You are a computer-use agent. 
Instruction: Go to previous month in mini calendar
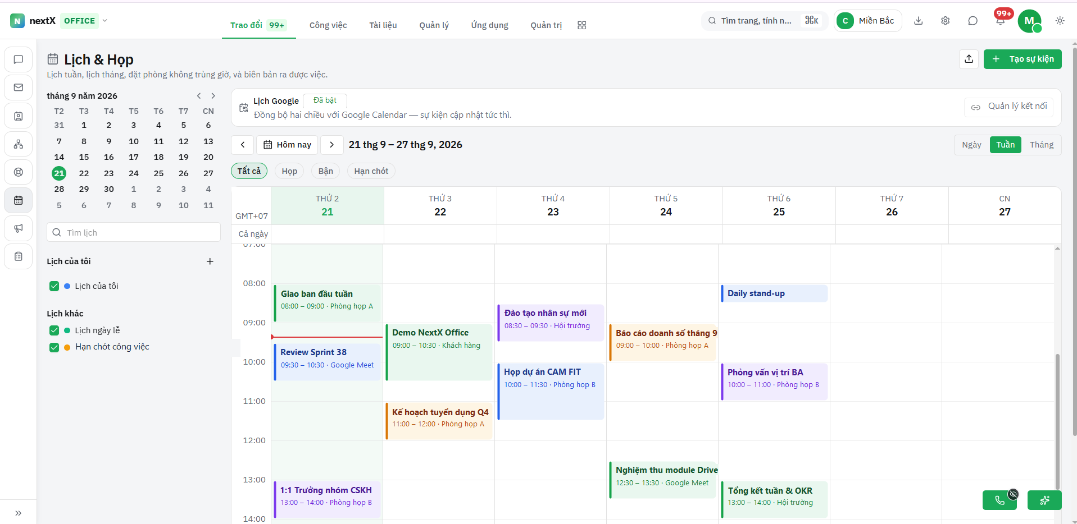199,96
